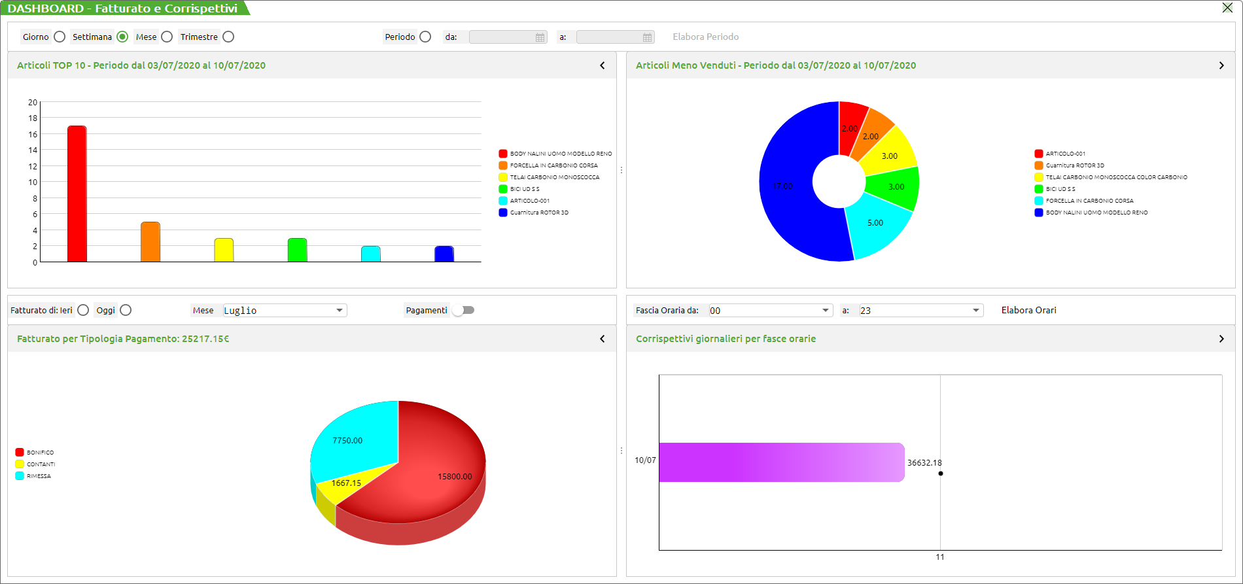Collapse Articoli TOP 10 panel arrow
Viewport: 1243px width, 584px height.
coord(603,65)
